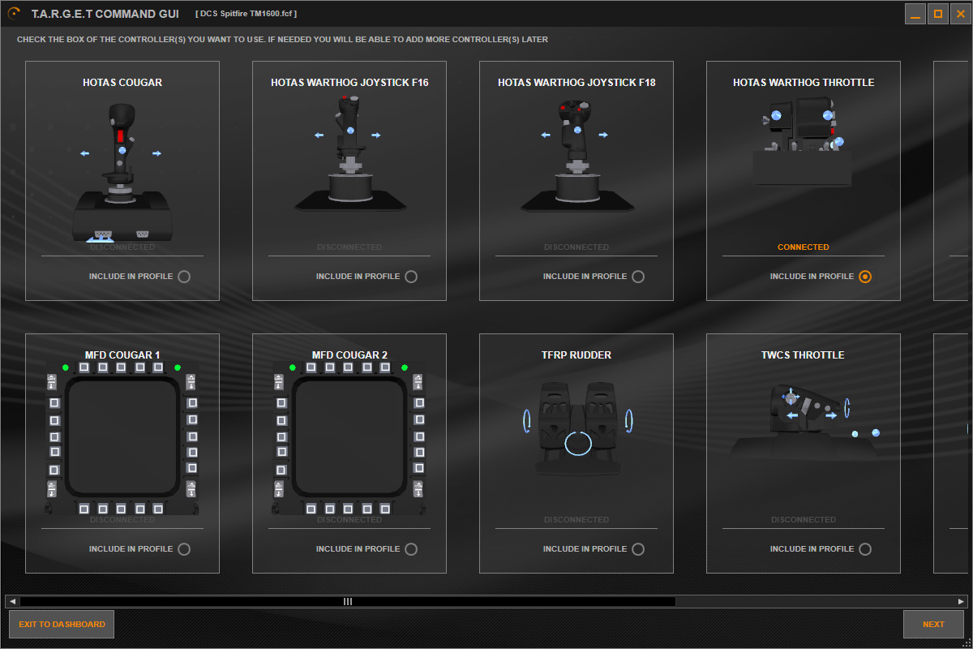The image size is (973, 649).
Task: Click DISCONNECTED status under TWCS Throttle
Action: pos(804,520)
